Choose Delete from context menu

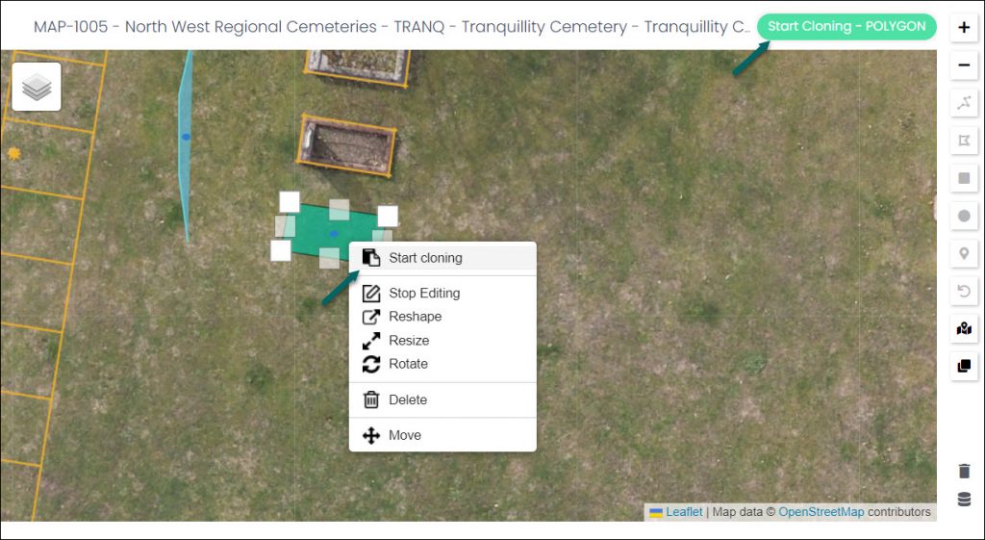point(442,399)
